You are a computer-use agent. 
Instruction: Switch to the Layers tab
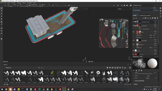135,15
